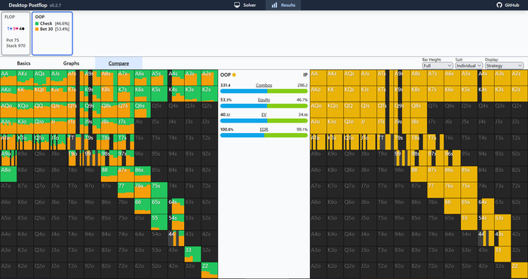The height and width of the screenshot is (279, 528).
Task: Select the OOP action panel
Action: [x=52, y=33]
